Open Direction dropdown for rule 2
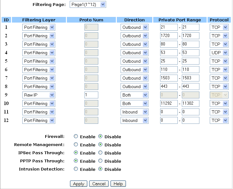Screen dimensions: 233x189 tap(134, 36)
